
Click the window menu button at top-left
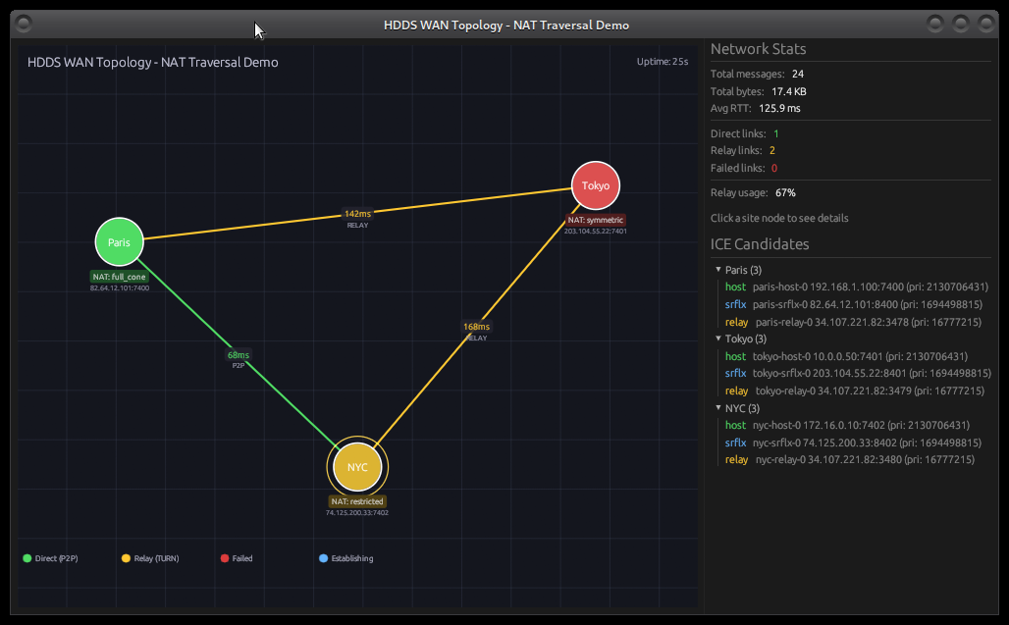click(24, 24)
